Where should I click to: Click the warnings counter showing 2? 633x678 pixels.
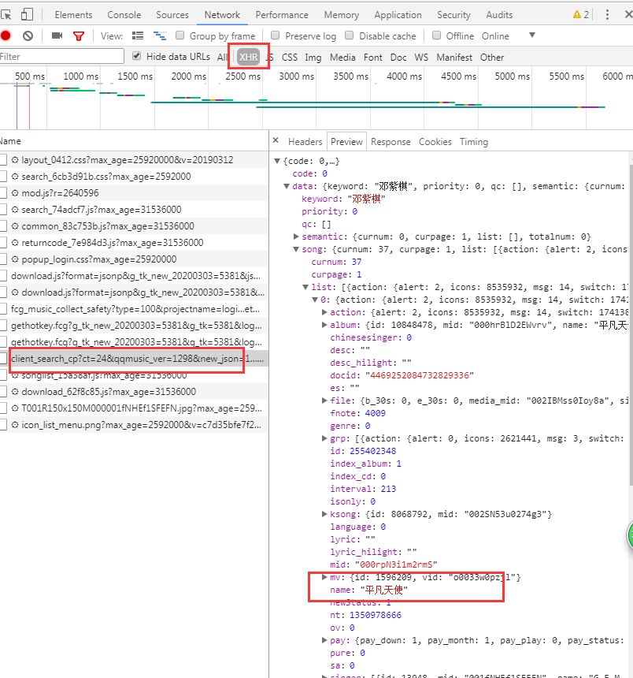(579, 14)
